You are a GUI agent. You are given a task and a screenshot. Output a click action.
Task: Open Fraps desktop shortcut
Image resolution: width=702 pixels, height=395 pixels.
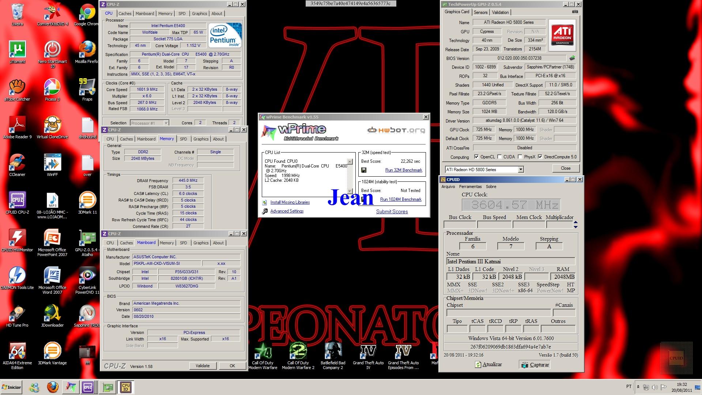click(87, 90)
